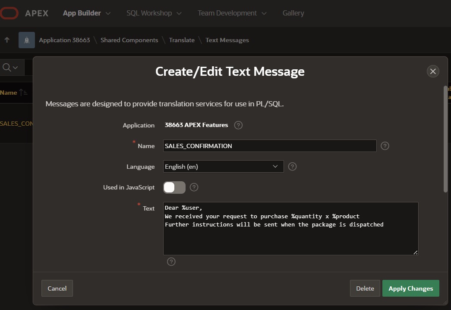Click the Delete button
Image resolution: width=451 pixels, height=310 pixels.
coord(365,288)
